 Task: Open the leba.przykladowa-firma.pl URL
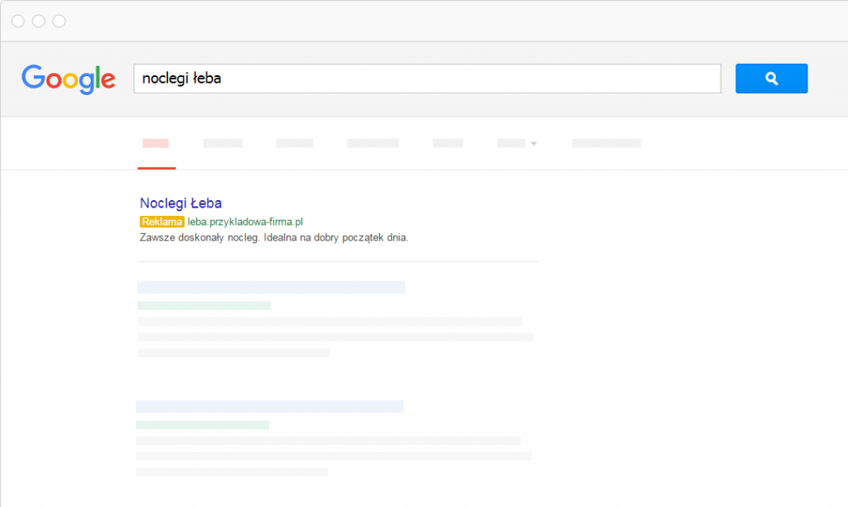[245, 222]
